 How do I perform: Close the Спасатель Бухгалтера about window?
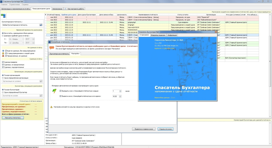(x=216, y=32)
